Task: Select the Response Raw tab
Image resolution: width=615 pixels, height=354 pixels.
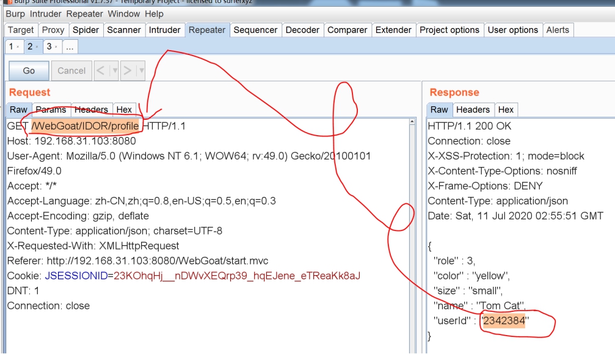Action: click(x=439, y=109)
